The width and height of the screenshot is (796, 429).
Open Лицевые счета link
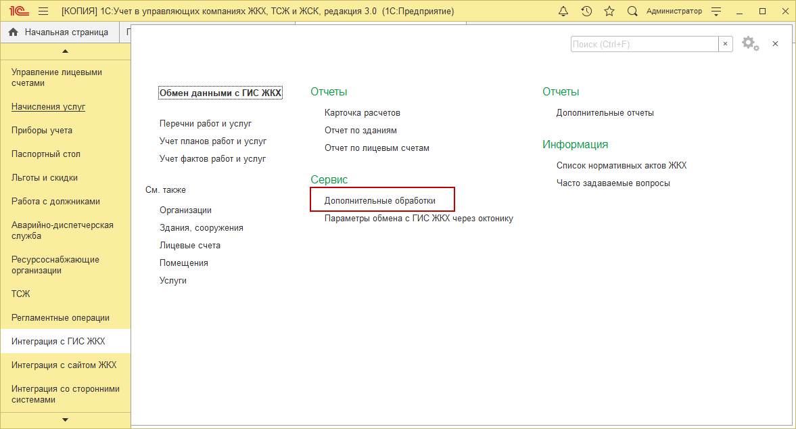pos(190,245)
